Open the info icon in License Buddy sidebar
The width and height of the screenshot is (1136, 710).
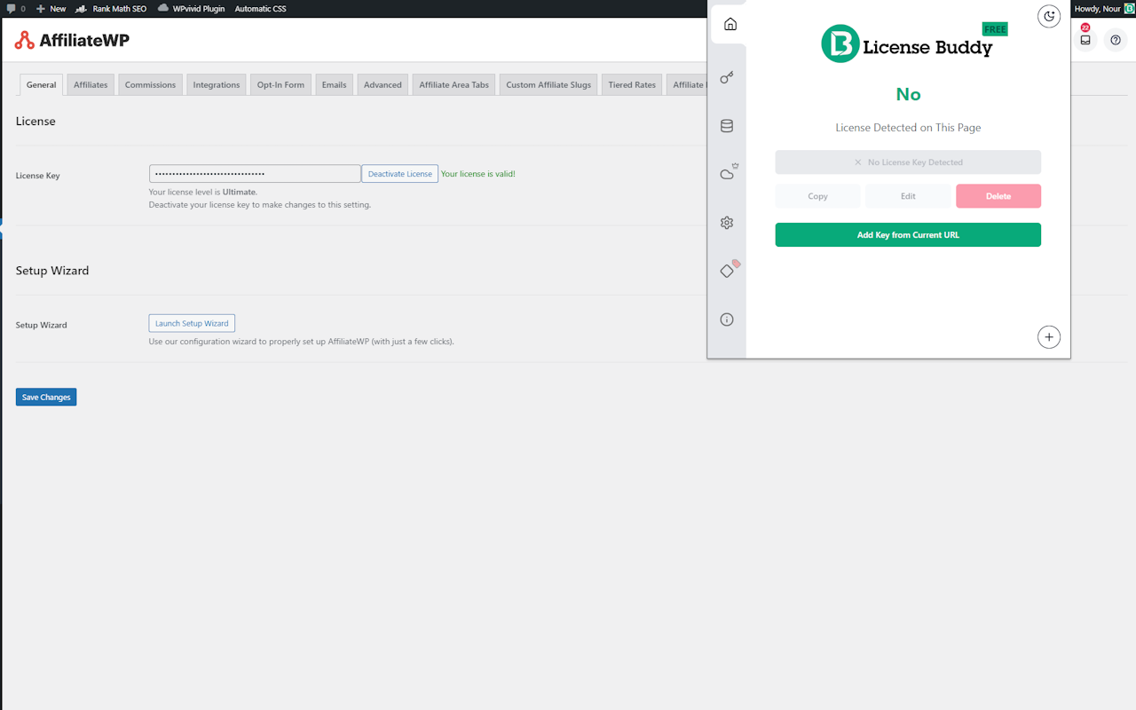[x=727, y=319]
